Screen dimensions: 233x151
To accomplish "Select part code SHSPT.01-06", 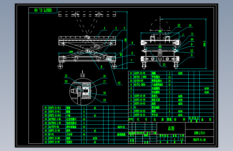I will [x=139, y=73].
